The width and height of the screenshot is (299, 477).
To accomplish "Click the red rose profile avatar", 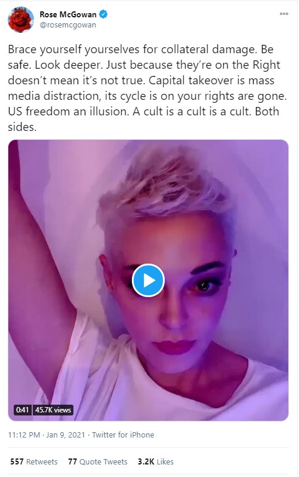I will pos(21,20).
